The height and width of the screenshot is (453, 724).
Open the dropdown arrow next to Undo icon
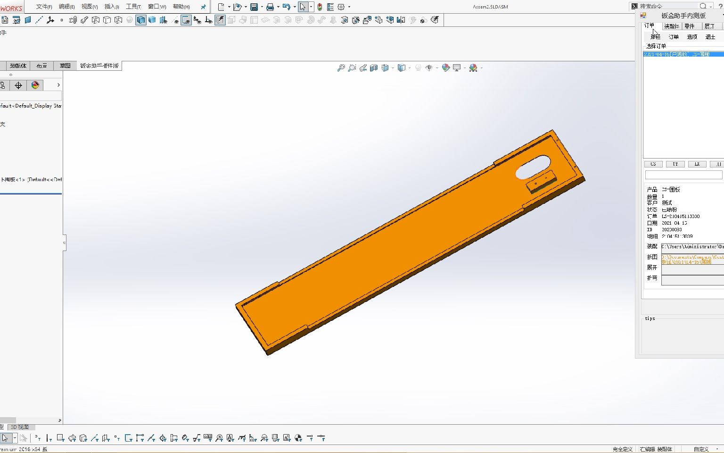294,7
